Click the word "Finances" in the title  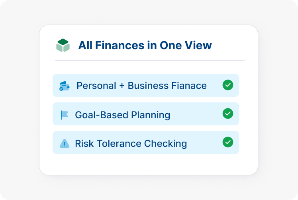(x=118, y=45)
